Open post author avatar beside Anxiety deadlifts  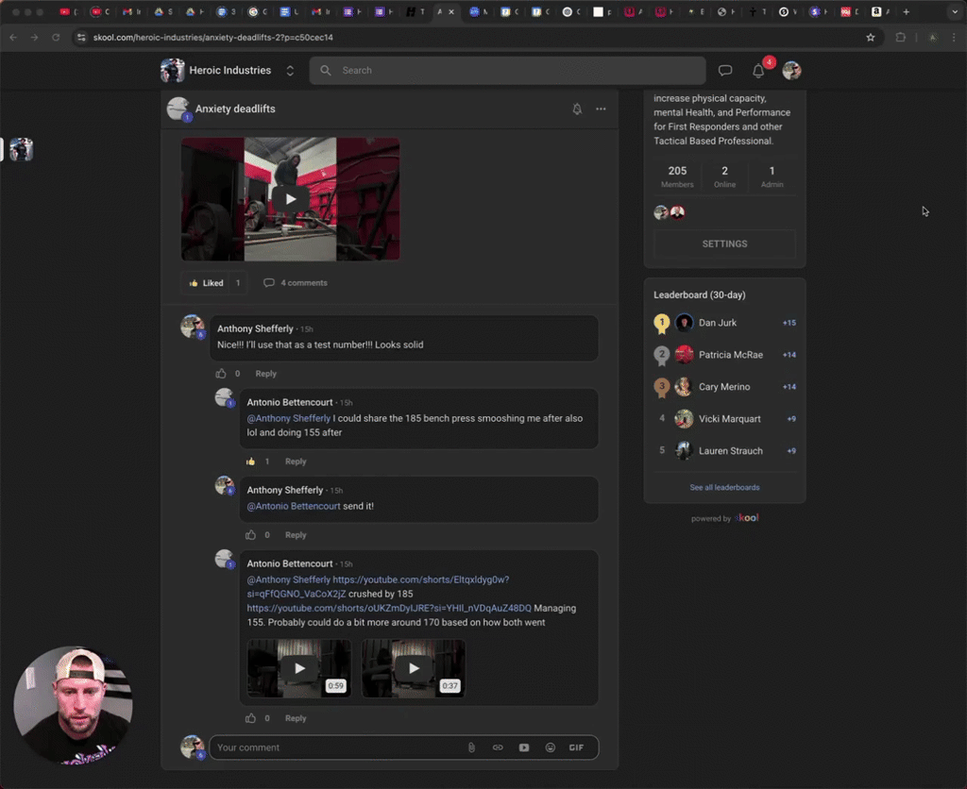click(178, 109)
